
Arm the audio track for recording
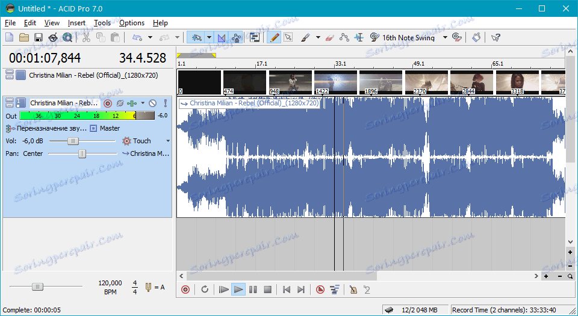point(108,103)
